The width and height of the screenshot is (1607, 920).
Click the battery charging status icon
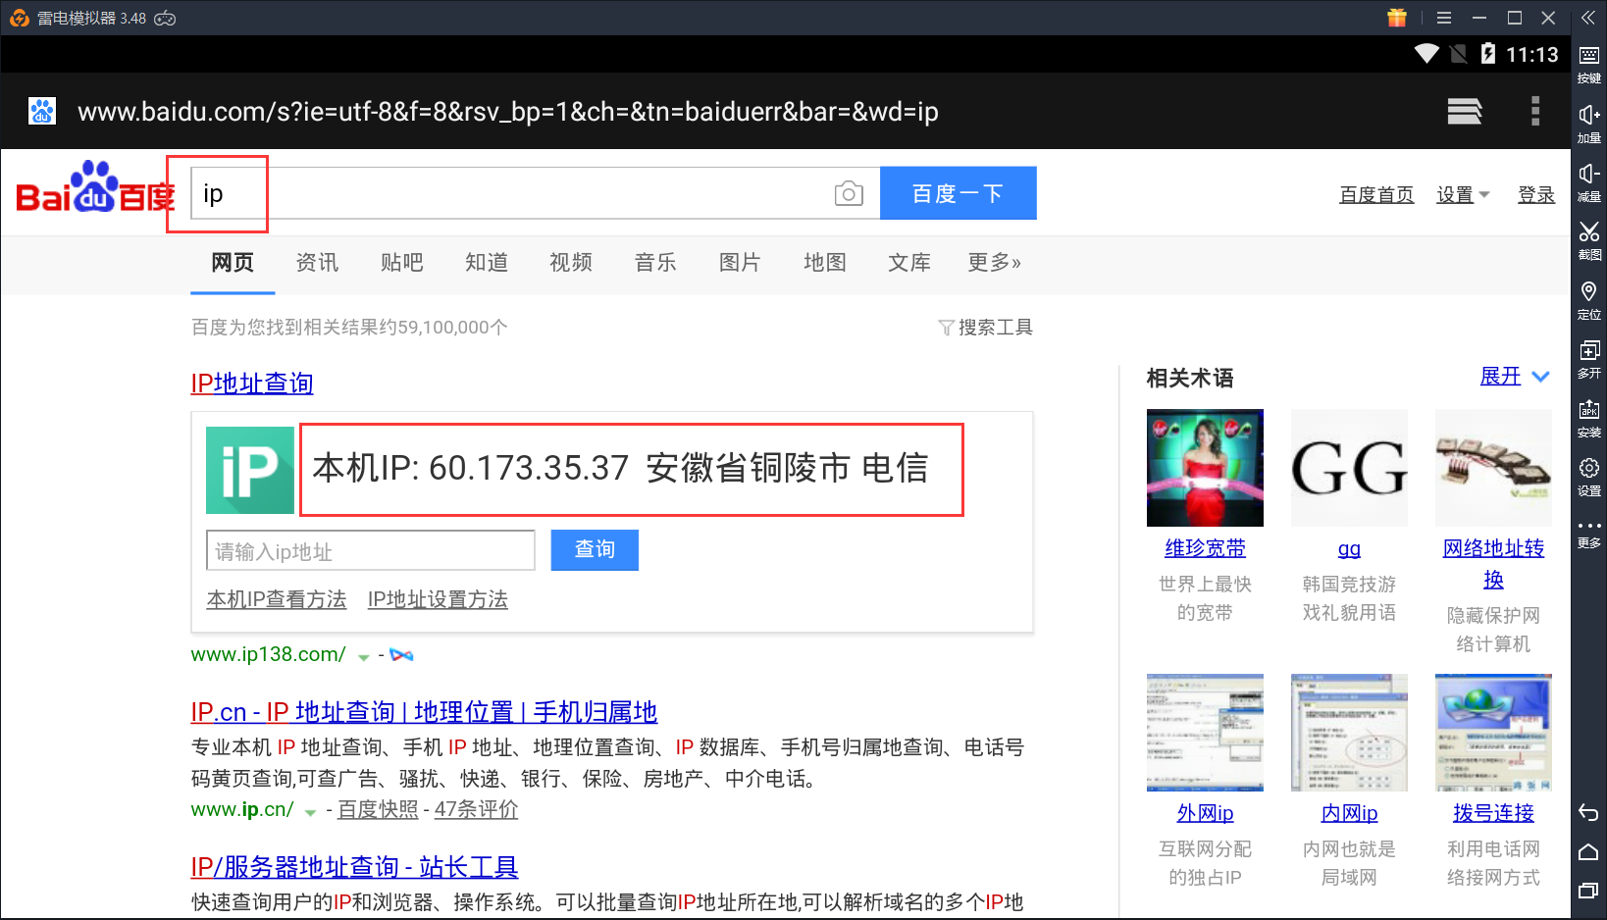click(x=1488, y=53)
